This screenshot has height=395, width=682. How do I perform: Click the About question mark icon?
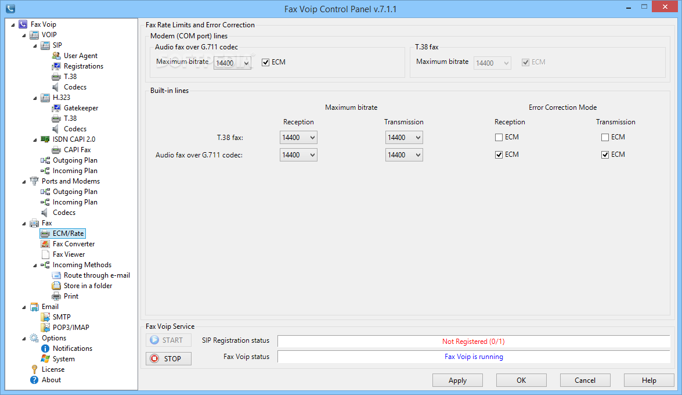pyautogui.click(x=34, y=380)
